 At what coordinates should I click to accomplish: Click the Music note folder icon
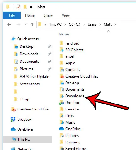[62, 122]
